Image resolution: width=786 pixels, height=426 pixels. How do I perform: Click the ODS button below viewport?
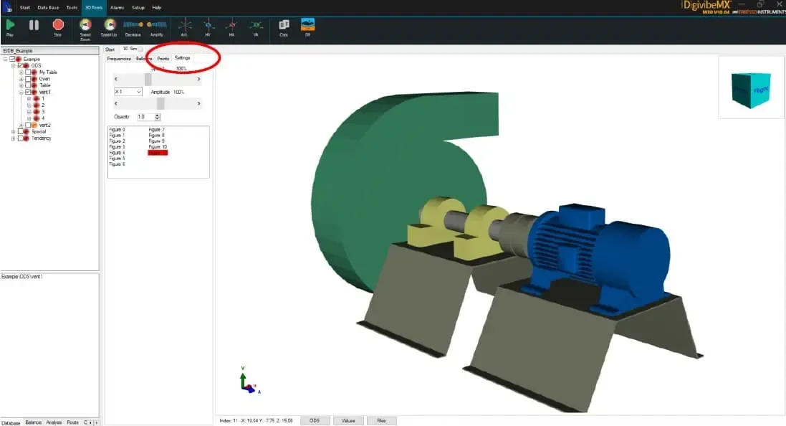click(315, 420)
